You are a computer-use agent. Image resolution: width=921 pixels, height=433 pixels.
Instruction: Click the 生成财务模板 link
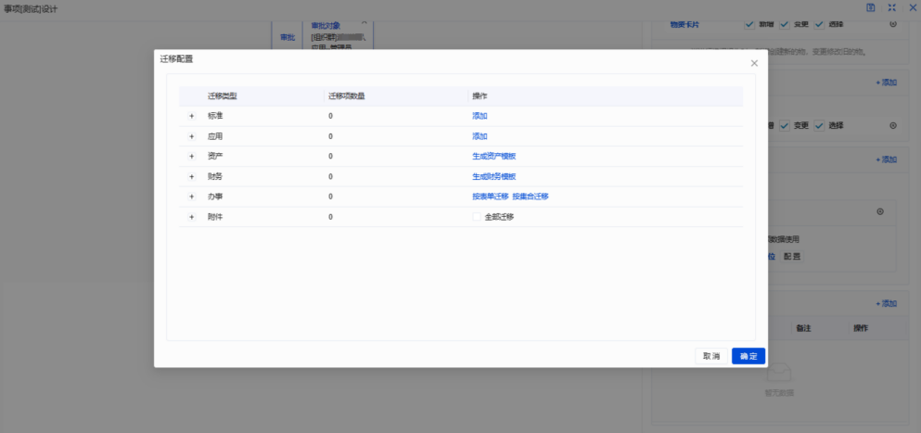pyautogui.click(x=493, y=176)
